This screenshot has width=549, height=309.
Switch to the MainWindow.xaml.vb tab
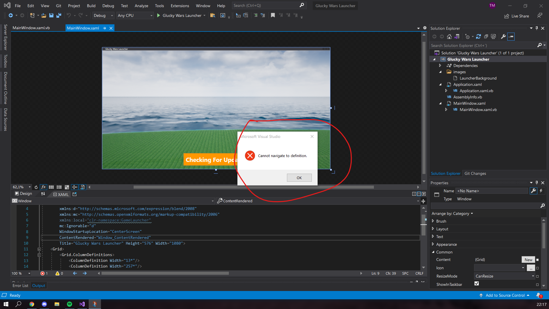coord(31,28)
